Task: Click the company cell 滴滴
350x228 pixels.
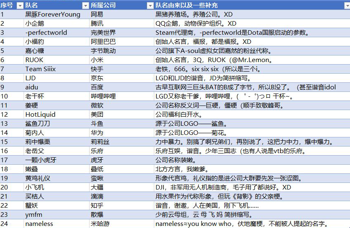Action: coord(122,197)
